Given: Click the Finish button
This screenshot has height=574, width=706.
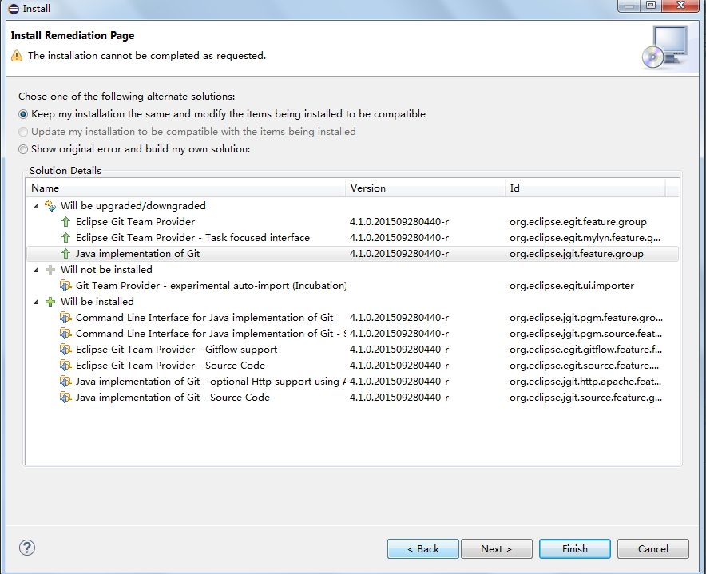Looking at the screenshot, I should [575, 548].
